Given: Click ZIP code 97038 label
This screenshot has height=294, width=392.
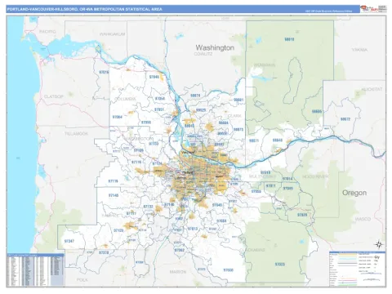Looking at the screenshot, I should point(228,270).
